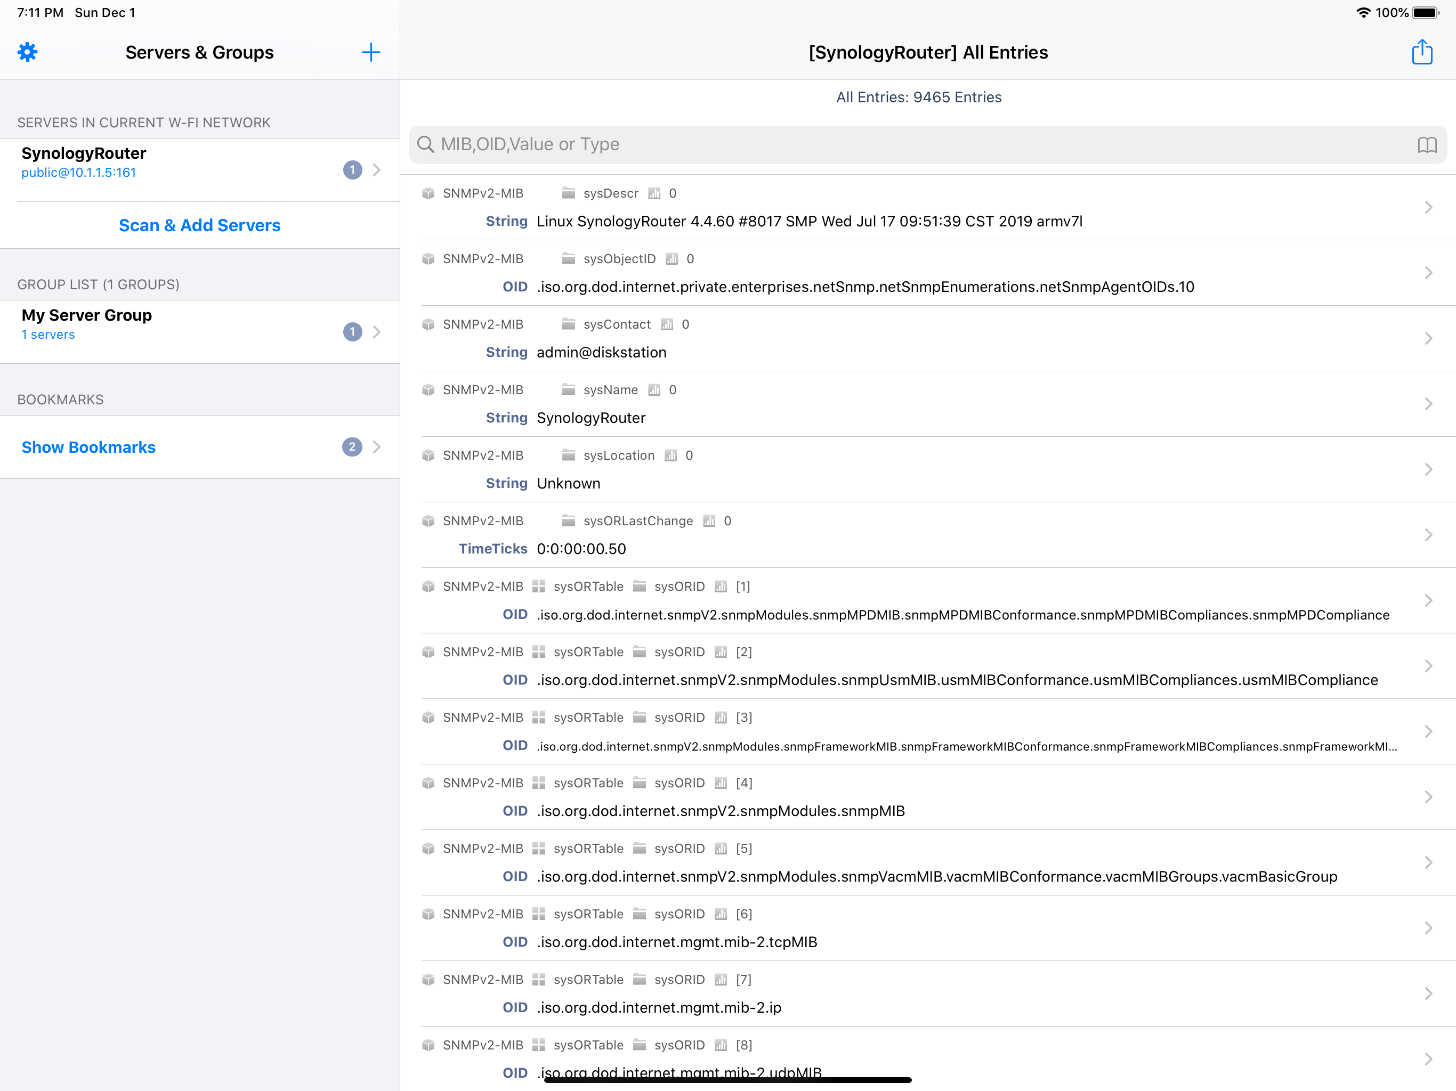
Task: Tap the share icon in All Entries header
Action: click(x=1422, y=51)
